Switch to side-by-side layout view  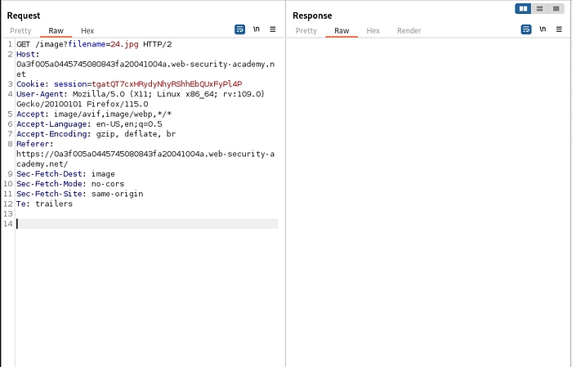(x=523, y=8)
